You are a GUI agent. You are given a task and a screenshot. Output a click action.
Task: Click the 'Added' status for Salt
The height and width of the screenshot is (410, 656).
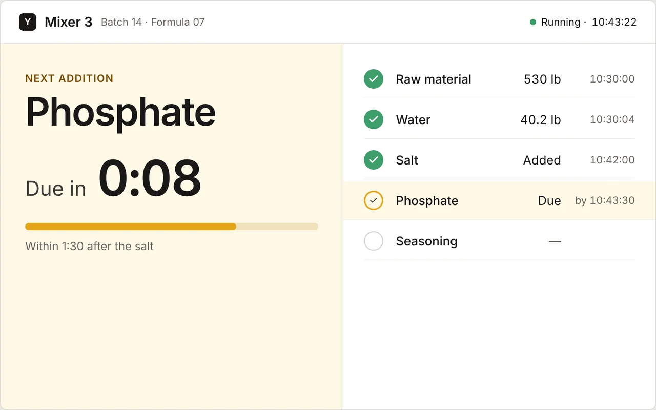point(542,160)
